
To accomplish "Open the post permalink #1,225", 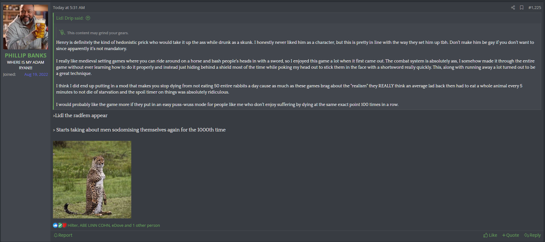I will point(534,7).
